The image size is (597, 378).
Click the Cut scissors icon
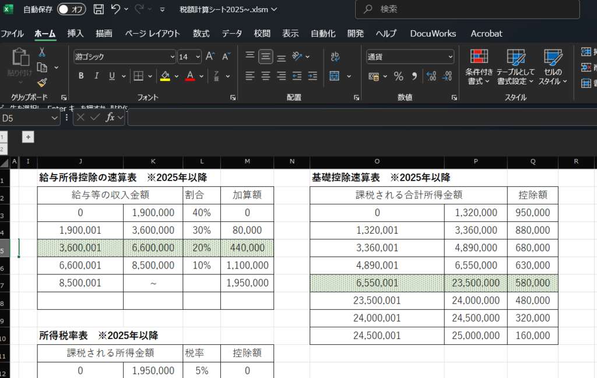tap(42, 52)
